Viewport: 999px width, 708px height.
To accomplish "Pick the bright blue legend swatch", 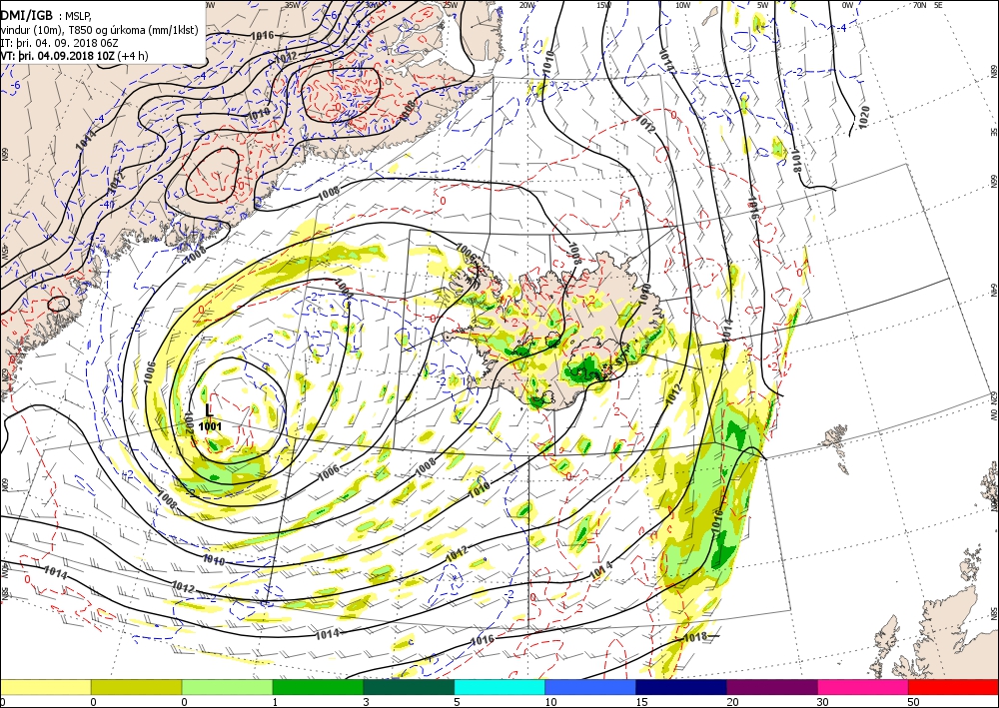I will pos(590,687).
